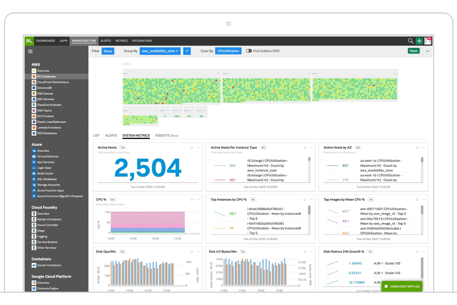Image resolution: width=457 pixels, height=305 pixels.
Task: Click the green plus icon near search
Action: pos(419,40)
